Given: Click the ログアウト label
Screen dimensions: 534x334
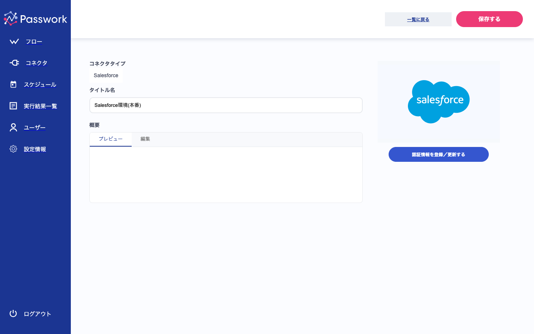Looking at the screenshot, I should click(x=37, y=314).
